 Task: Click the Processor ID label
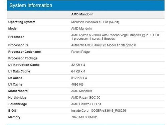pos(18,45)
